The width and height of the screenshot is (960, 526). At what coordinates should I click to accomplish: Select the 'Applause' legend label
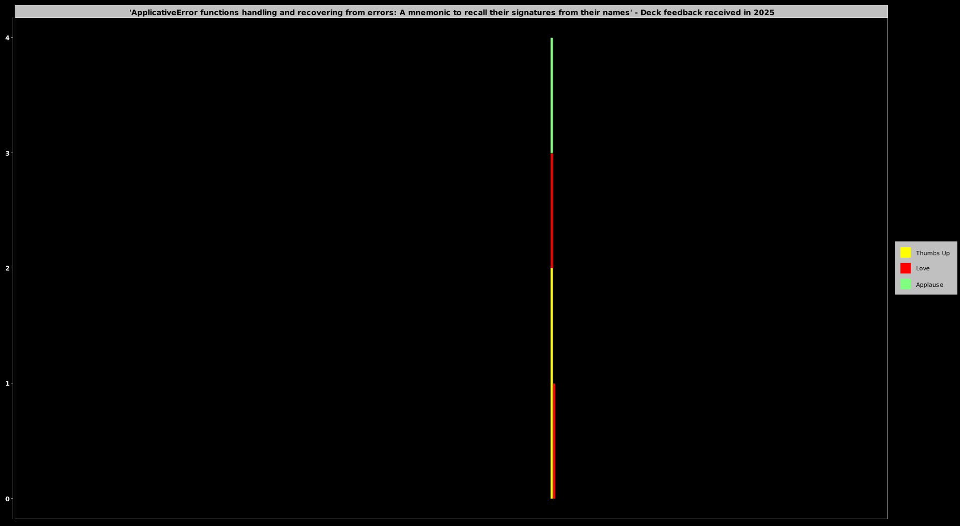point(929,285)
